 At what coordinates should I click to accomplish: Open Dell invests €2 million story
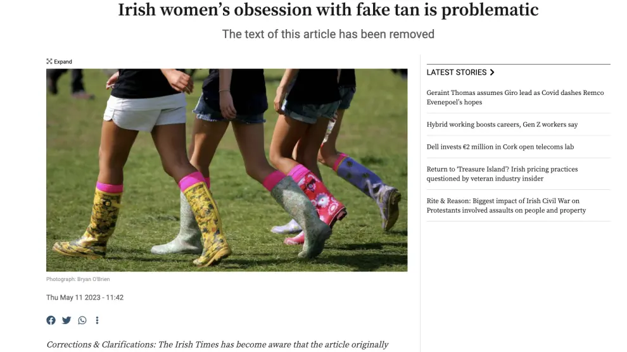tap(500, 147)
